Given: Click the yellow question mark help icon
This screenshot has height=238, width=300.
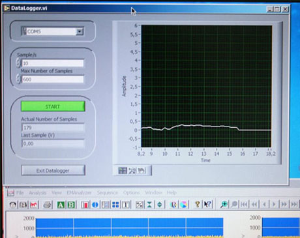Looking at the screenshot, I should [198, 204].
